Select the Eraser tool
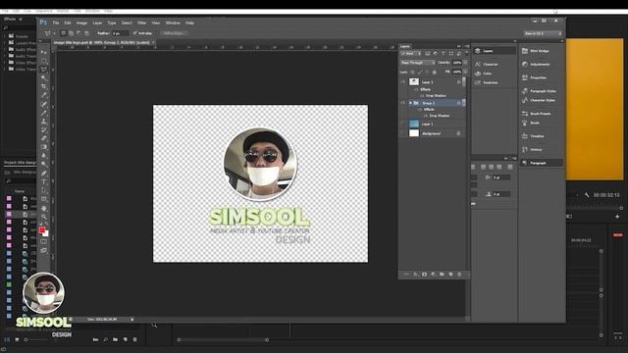 click(43, 138)
